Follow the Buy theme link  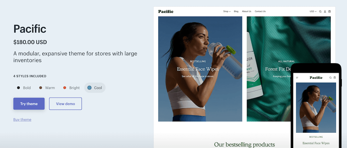(22, 120)
